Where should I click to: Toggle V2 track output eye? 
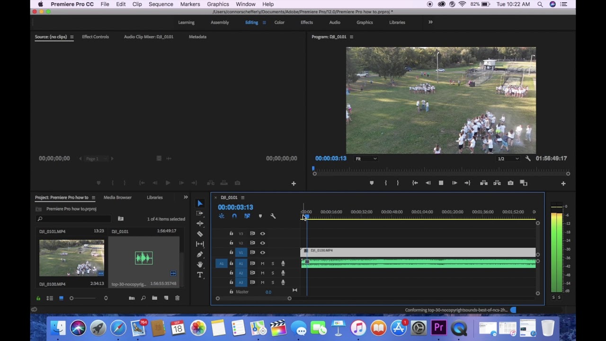263,243
